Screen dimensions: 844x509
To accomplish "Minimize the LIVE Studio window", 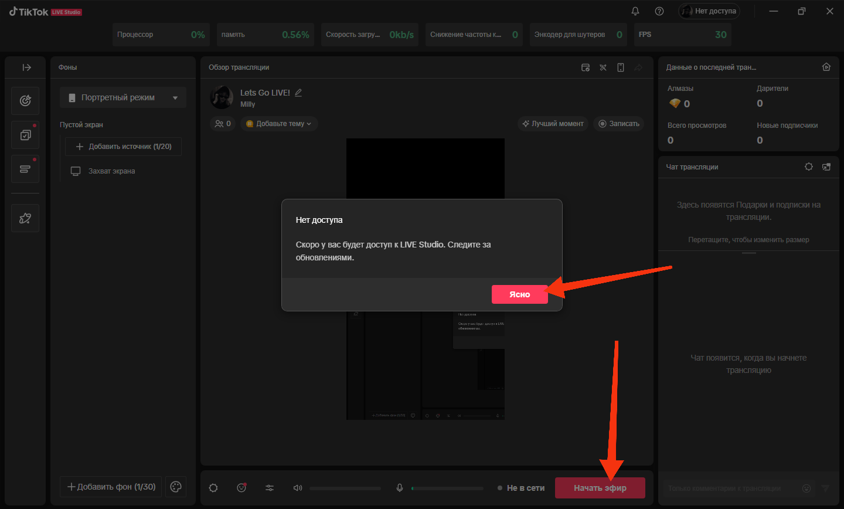I will pyautogui.click(x=774, y=11).
